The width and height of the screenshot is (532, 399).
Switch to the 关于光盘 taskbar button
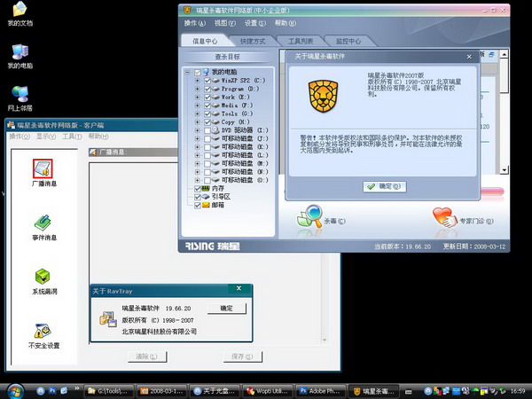(215, 391)
